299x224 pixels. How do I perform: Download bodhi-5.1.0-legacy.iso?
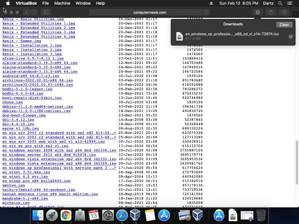coord(27,89)
